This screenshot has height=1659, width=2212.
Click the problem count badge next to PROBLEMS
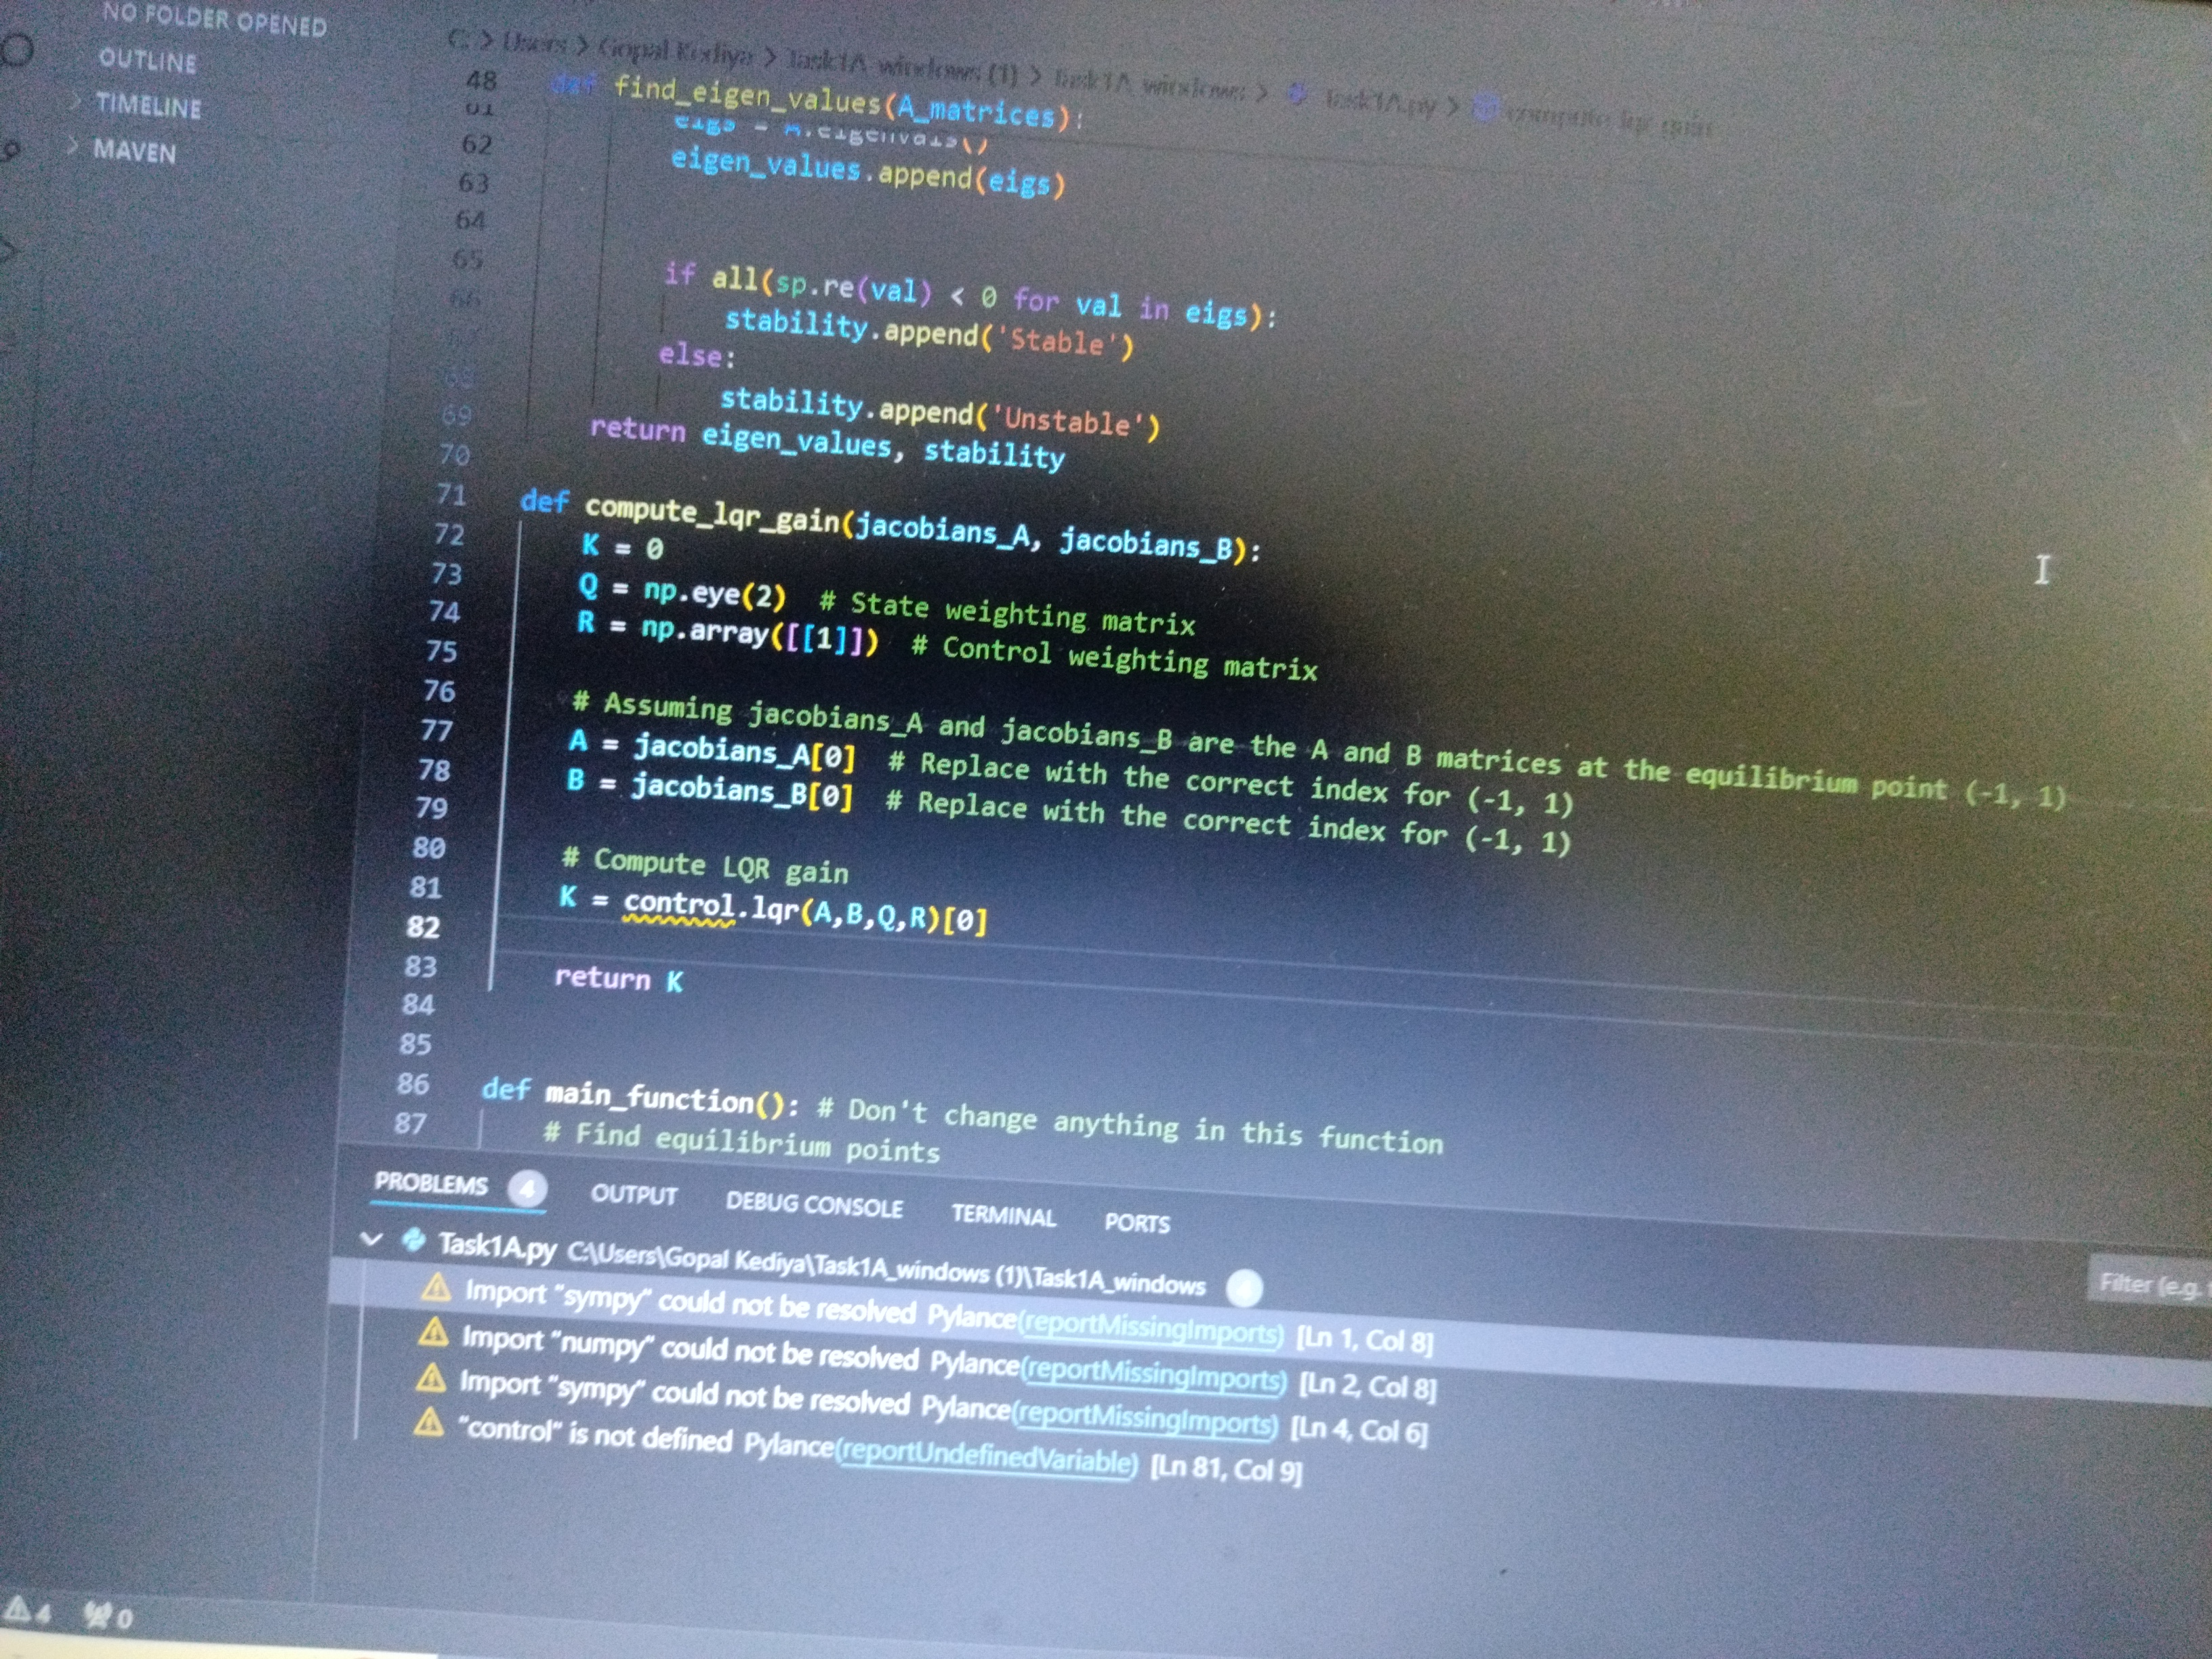(527, 1189)
